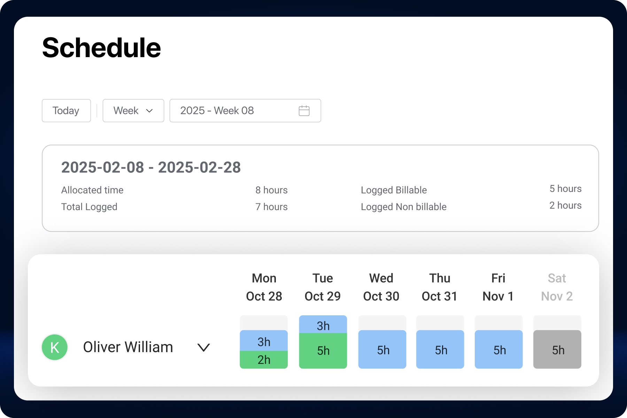Select the 5h green block on Tue Oct 29
This screenshot has height=418, width=627.
[323, 350]
